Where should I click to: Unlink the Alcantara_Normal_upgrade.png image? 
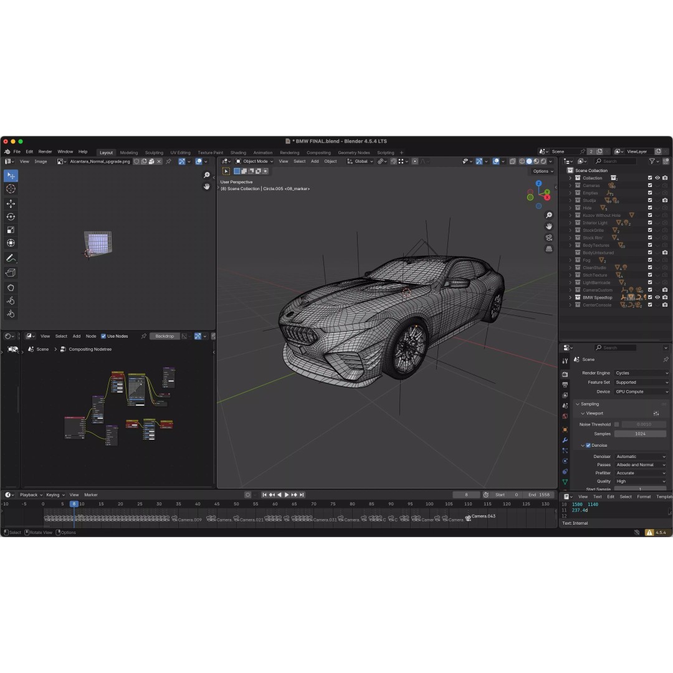pos(159,161)
